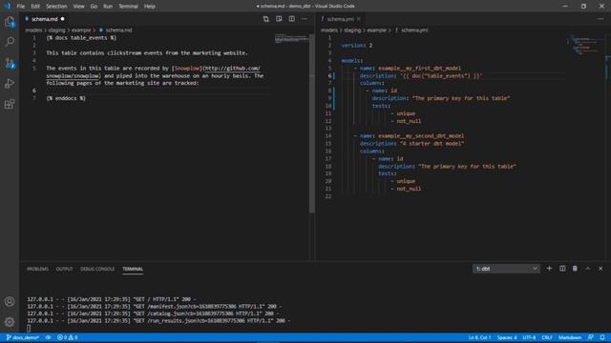611x343 pixels.
Task: Click the left editor vertical scrollbar
Action: point(312,123)
